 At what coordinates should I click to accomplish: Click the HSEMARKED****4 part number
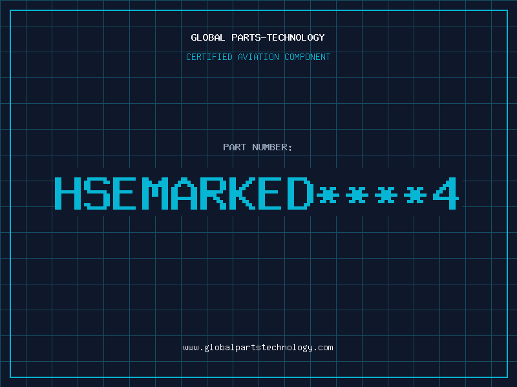coord(257,193)
